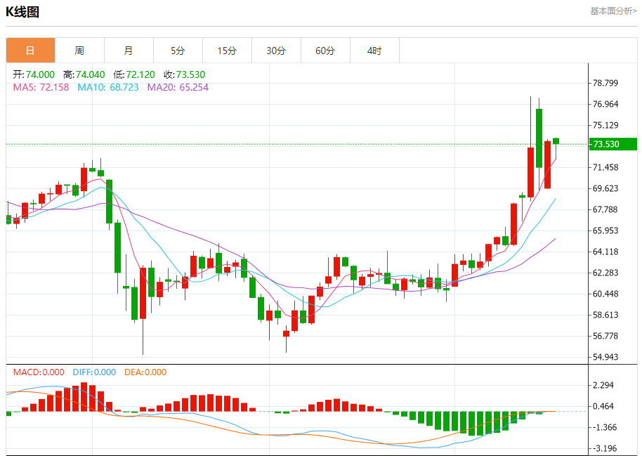642x456 pixels.
Task: Choose the 60分 interval tab
Action: point(325,51)
